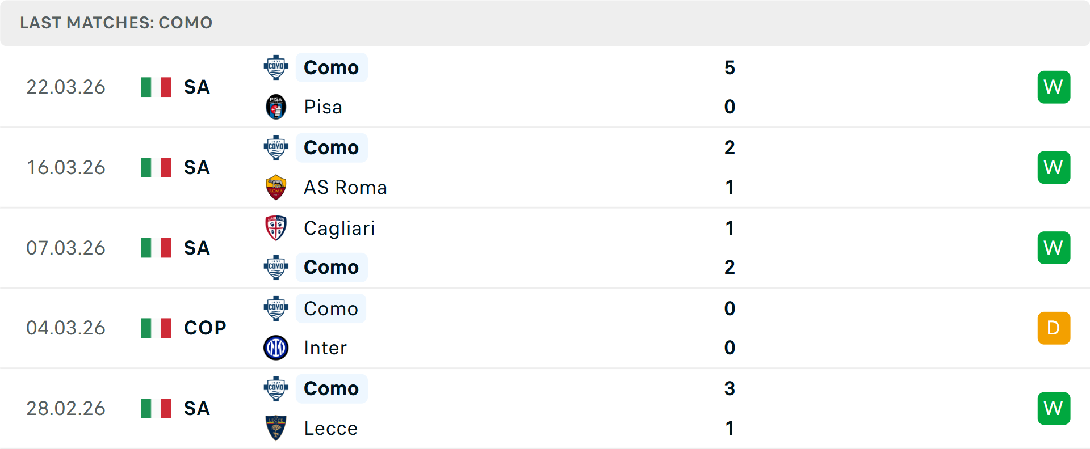Click the AS Roma club crest
The width and height of the screenshot is (1090, 449).
(x=276, y=187)
